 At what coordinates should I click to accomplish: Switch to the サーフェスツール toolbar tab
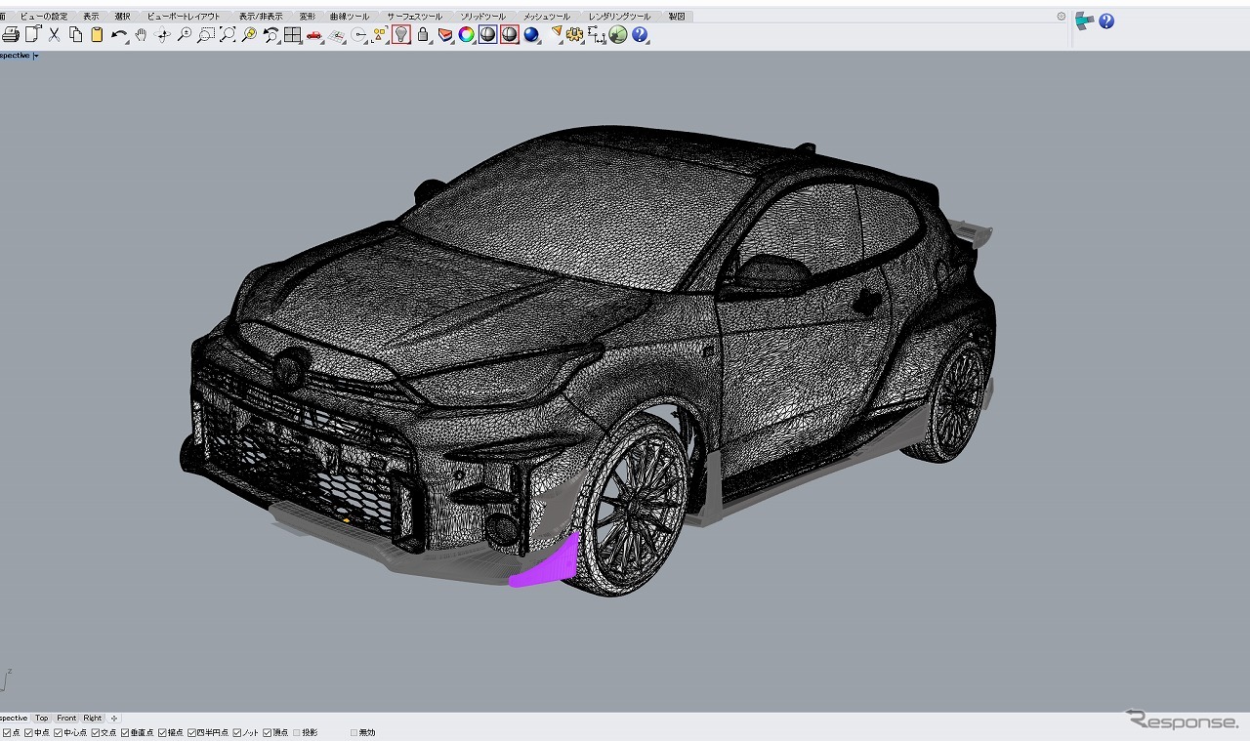(x=414, y=17)
